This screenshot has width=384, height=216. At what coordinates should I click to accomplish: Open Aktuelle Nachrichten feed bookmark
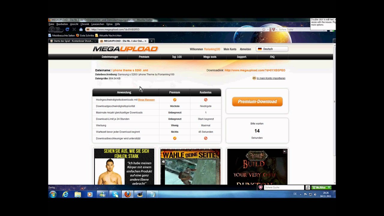tap(109, 35)
